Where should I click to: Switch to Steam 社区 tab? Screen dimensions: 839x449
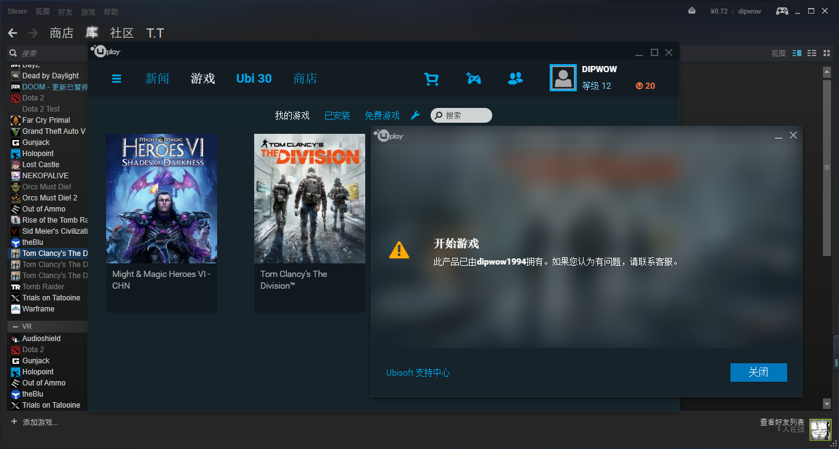click(122, 33)
